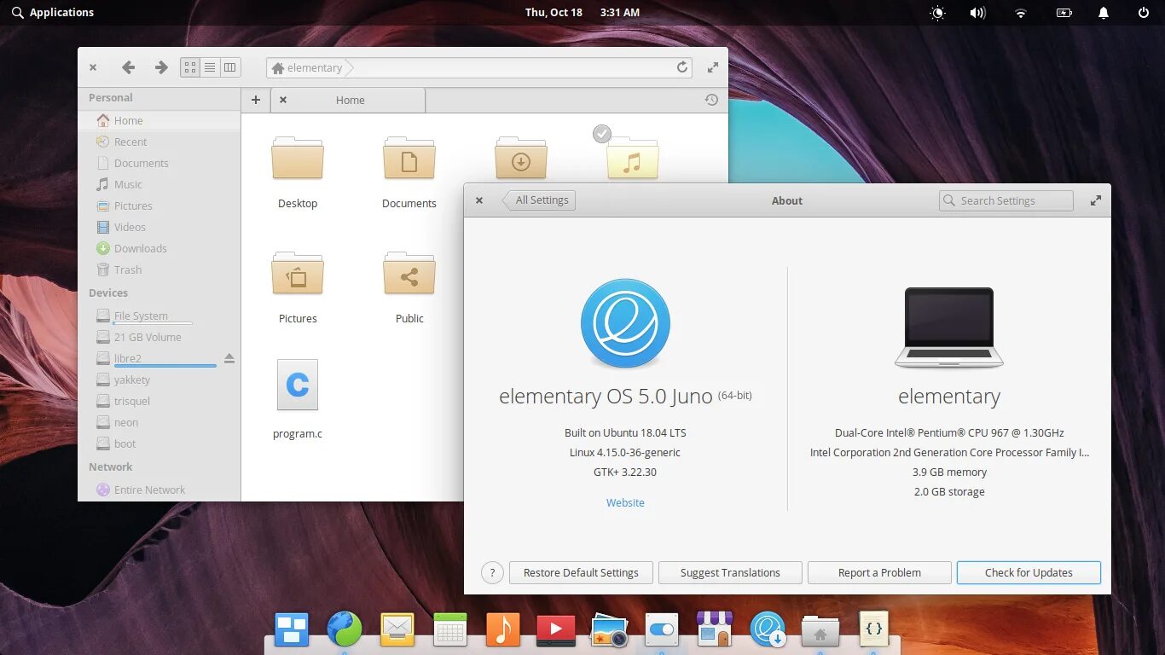The height and width of the screenshot is (655, 1165).
Task: Open the session power menu
Action: click(1144, 13)
